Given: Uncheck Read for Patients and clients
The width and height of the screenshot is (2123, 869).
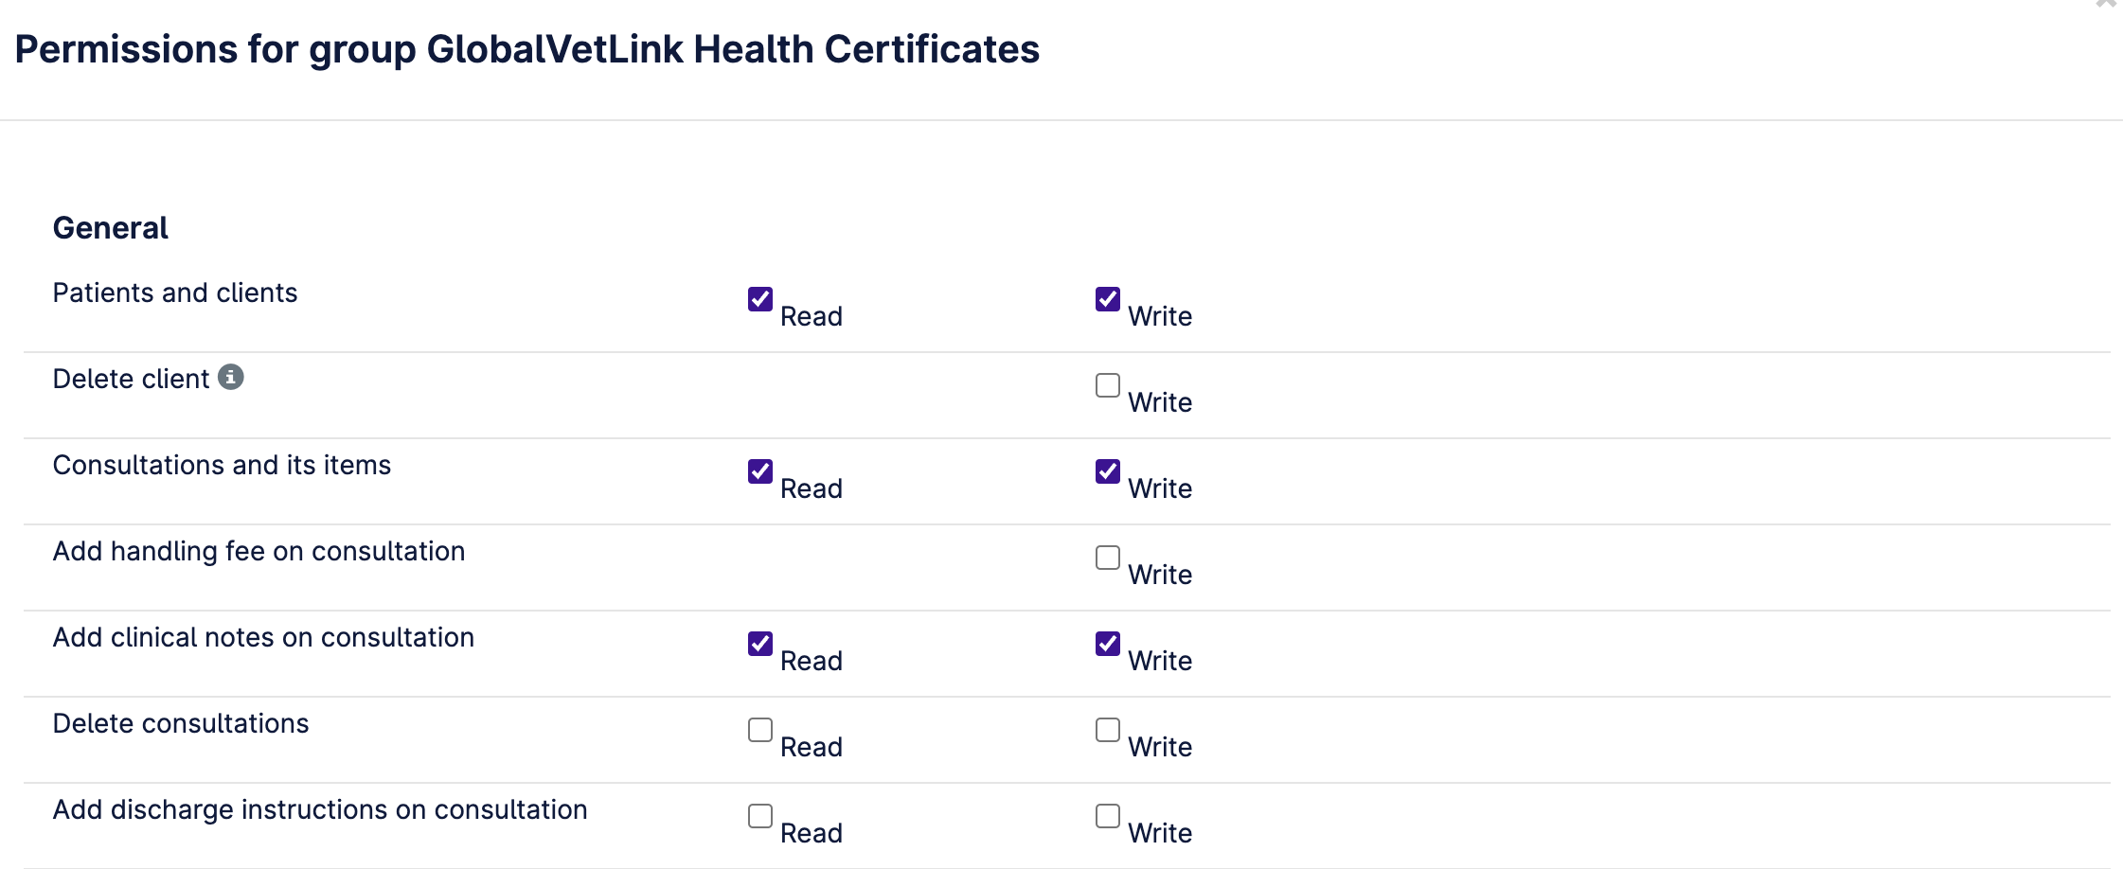Looking at the screenshot, I should (x=760, y=299).
